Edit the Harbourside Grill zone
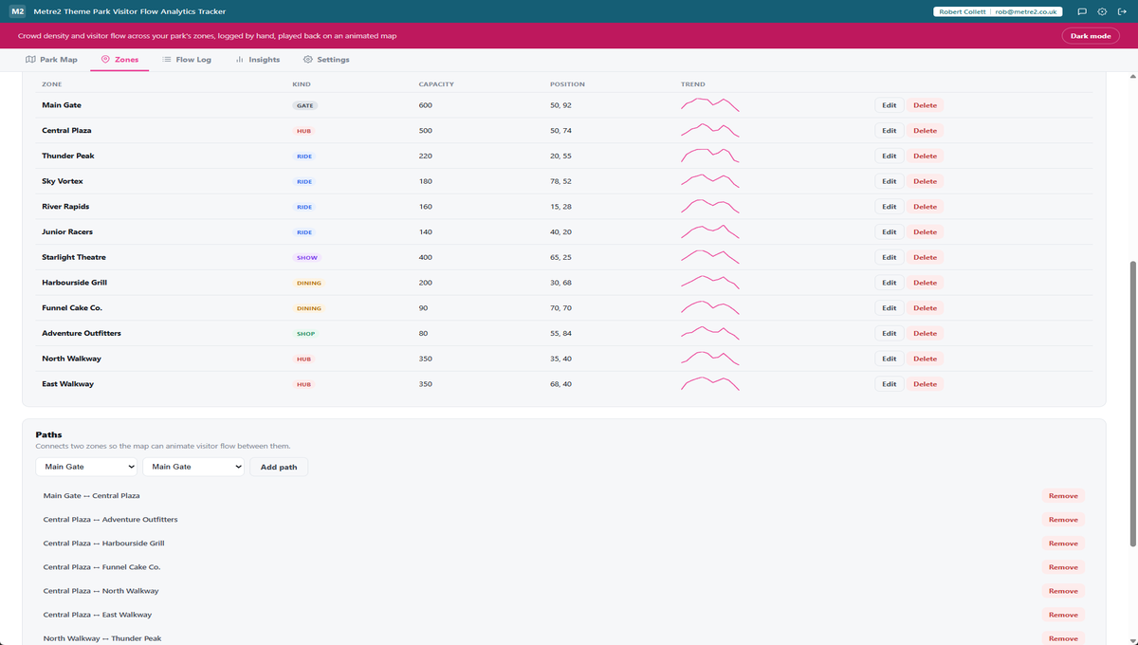The image size is (1138, 645). [x=889, y=283]
